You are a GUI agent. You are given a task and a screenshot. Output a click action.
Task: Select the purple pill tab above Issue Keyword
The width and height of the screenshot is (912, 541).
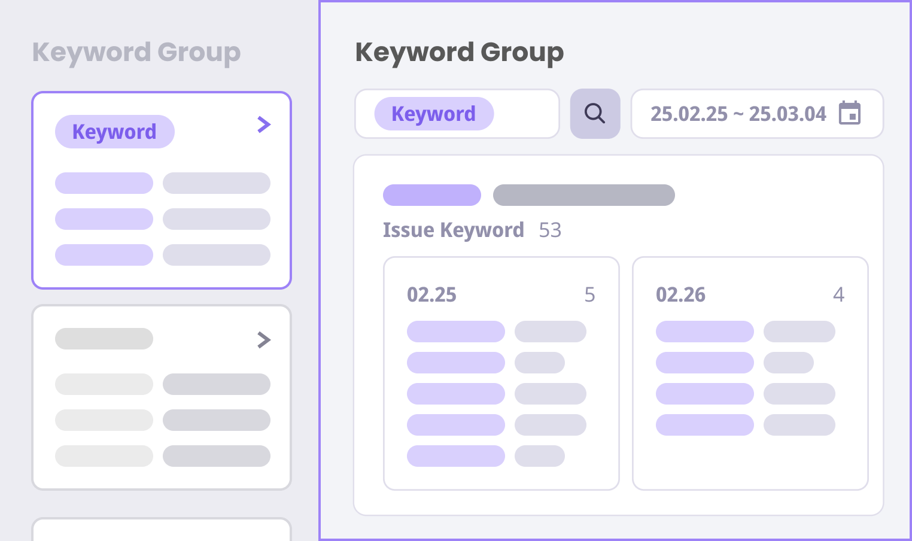[x=431, y=195]
